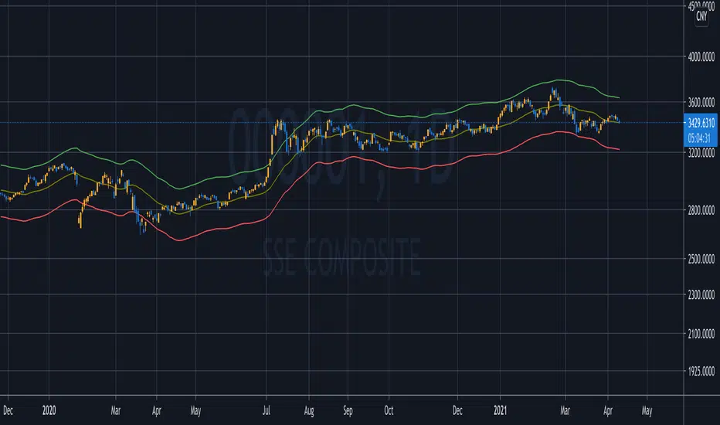Click the May label at axis end
This screenshot has width=720, height=425.
pos(647,411)
